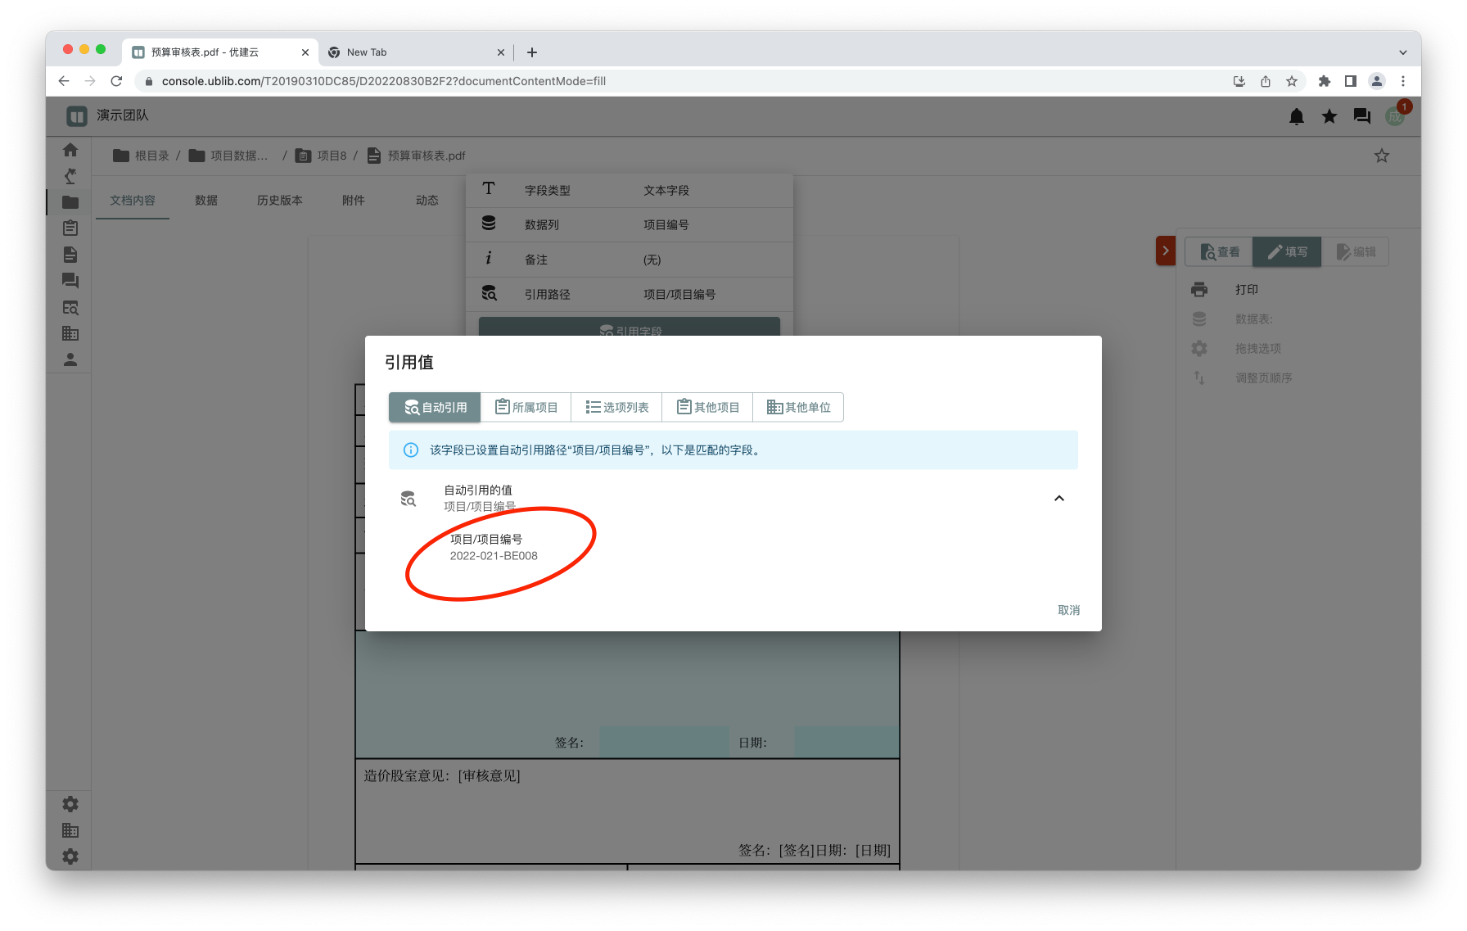Open the folder icon in left sidebar
This screenshot has width=1467, height=931.
pos(70,202)
